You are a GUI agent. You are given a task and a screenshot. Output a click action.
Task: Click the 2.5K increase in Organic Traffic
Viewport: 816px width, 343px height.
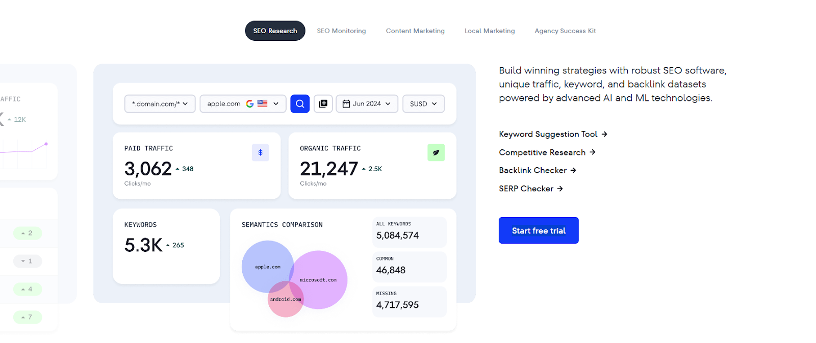[375, 169]
